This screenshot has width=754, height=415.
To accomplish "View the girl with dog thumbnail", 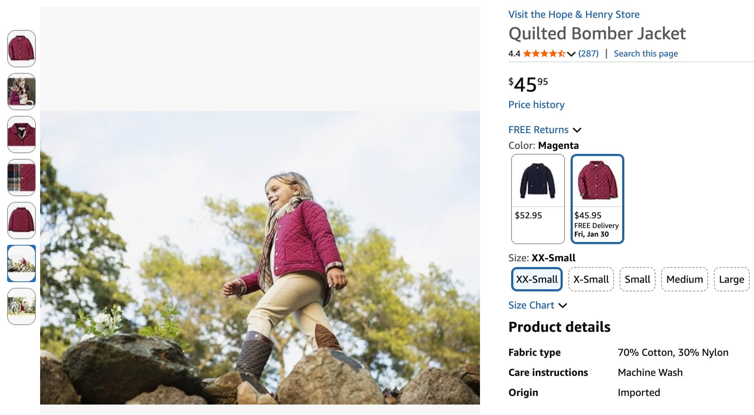I will click(21, 92).
